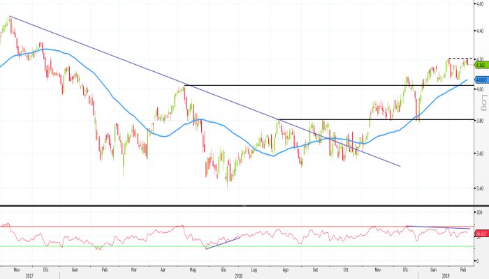
Task: Click the 100 label on RSI axis
Action: (479, 212)
